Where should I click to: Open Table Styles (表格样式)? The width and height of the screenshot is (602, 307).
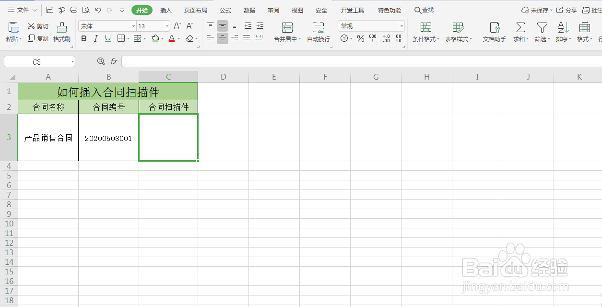459,32
